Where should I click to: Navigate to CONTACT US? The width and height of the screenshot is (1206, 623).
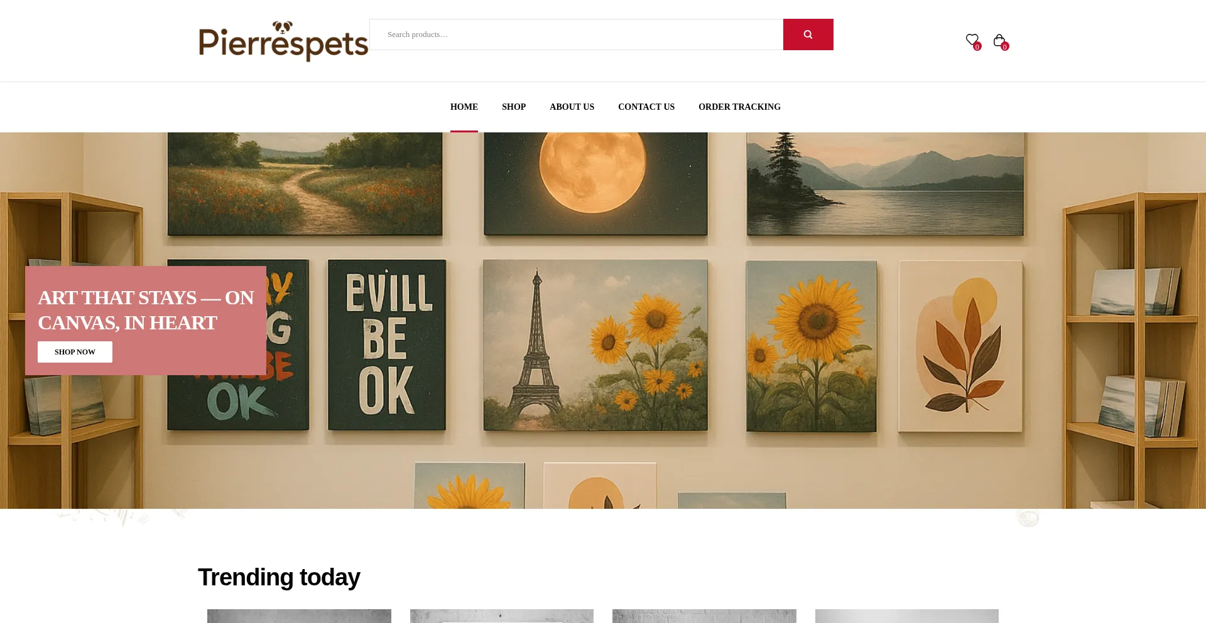click(x=646, y=107)
